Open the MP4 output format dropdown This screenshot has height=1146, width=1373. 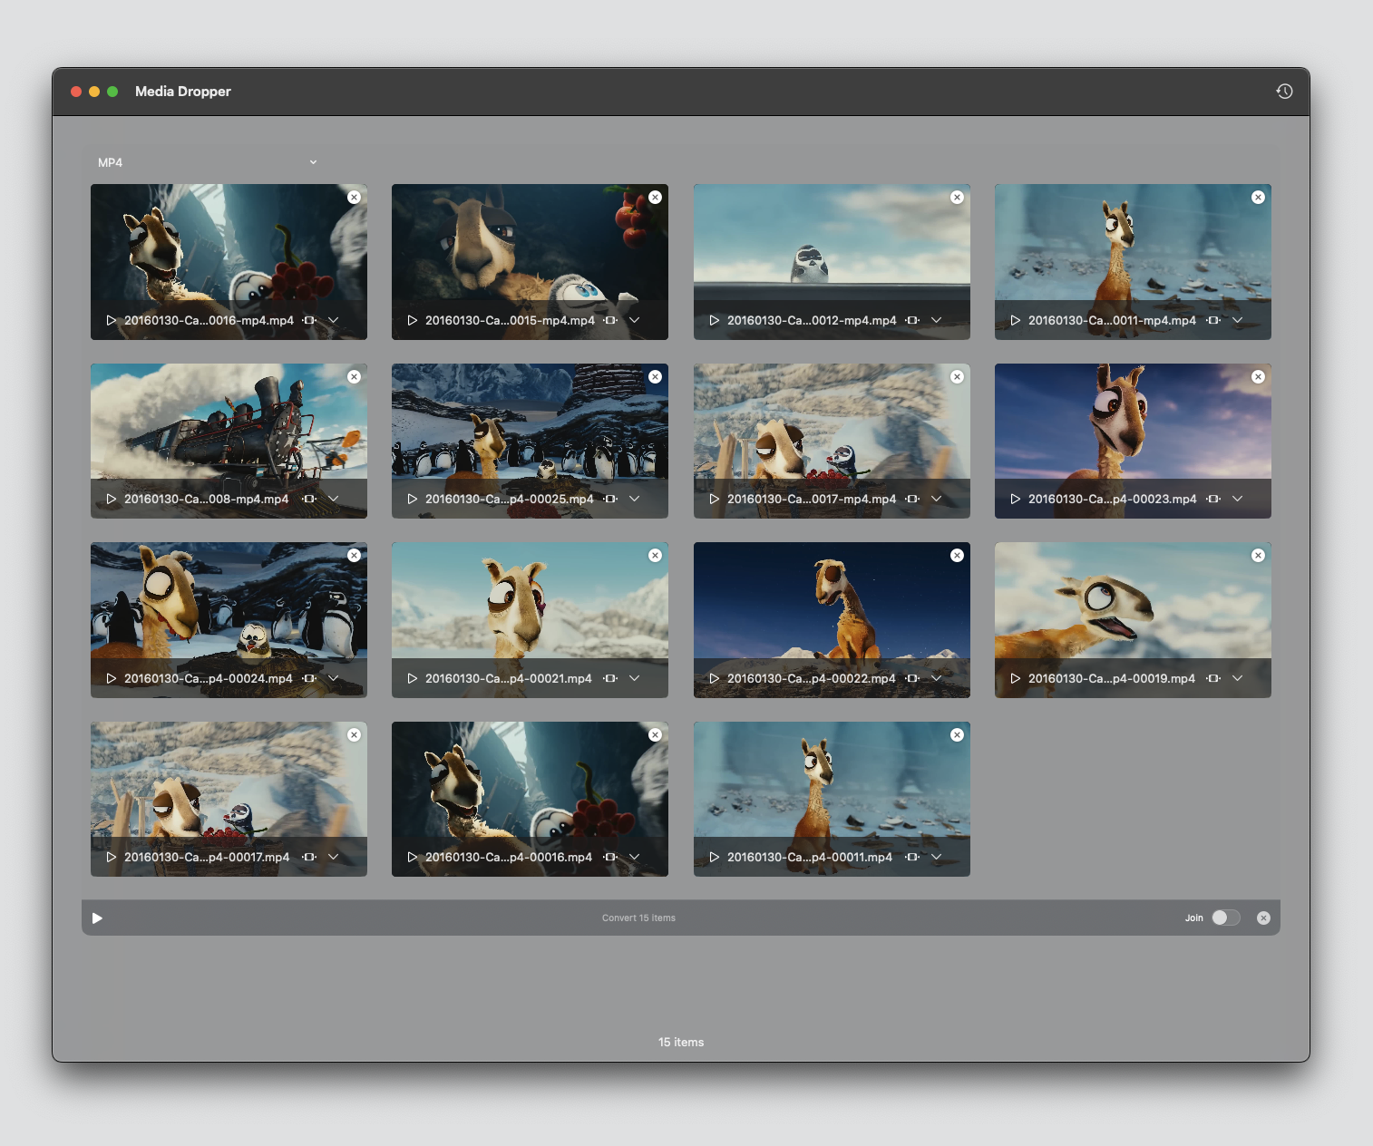click(207, 162)
